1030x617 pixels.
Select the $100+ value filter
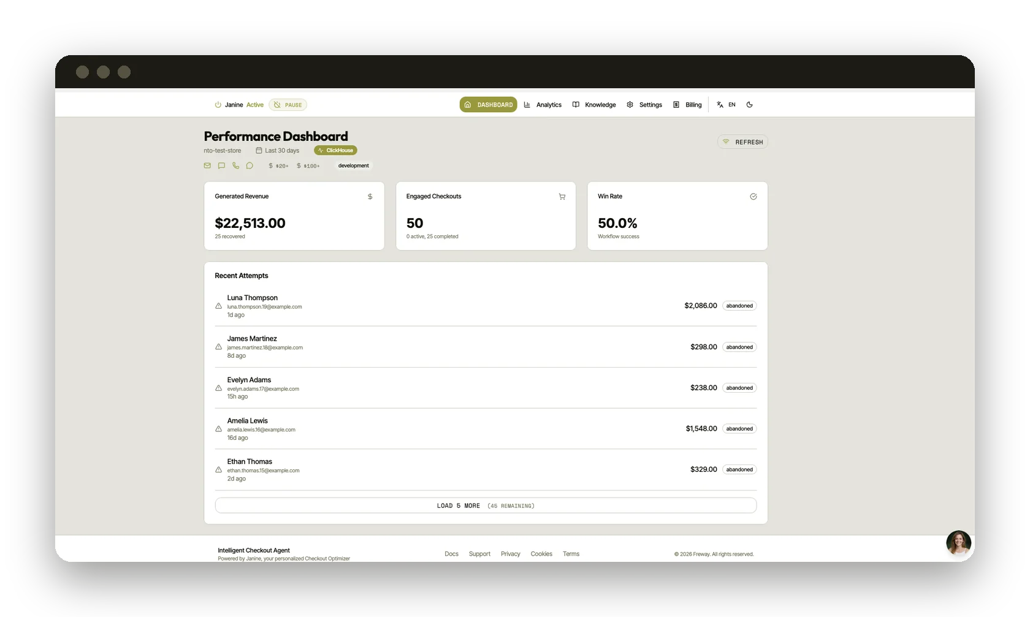pos(308,165)
